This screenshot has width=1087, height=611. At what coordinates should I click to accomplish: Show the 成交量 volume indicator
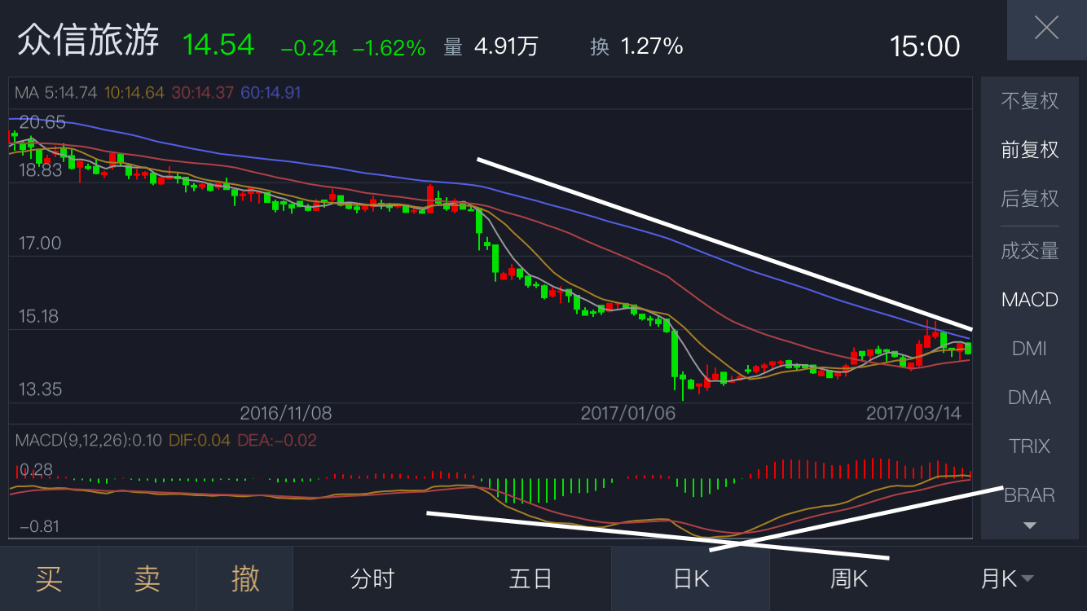(x=1030, y=251)
